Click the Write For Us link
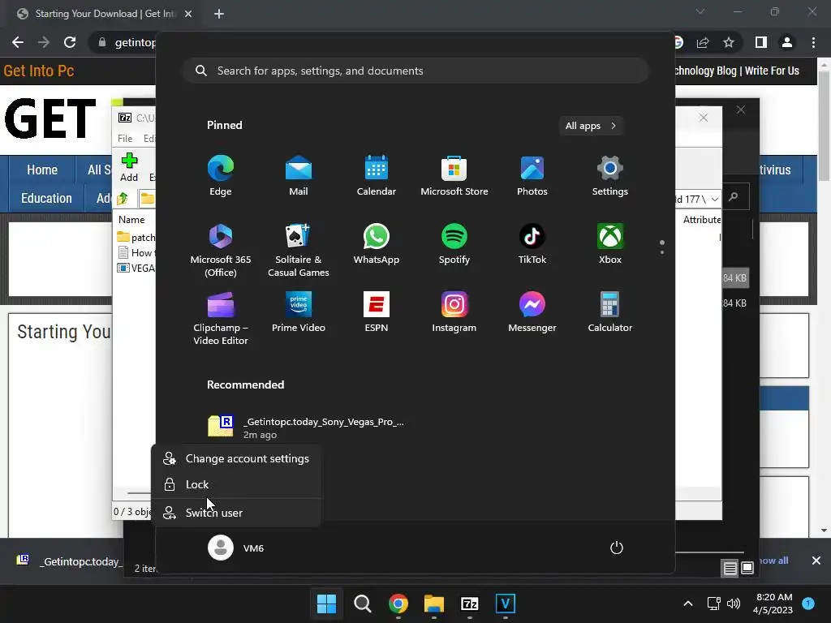 tap(772, 71)
